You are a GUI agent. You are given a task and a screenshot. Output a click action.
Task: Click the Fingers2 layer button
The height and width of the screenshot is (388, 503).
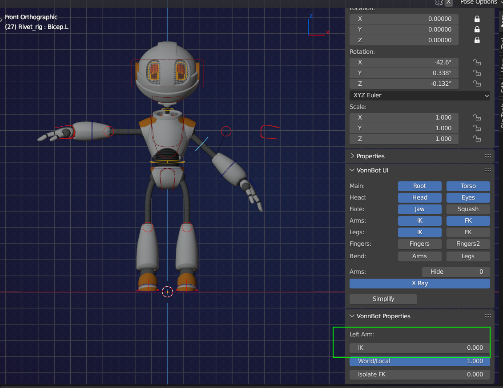point(468,244)
